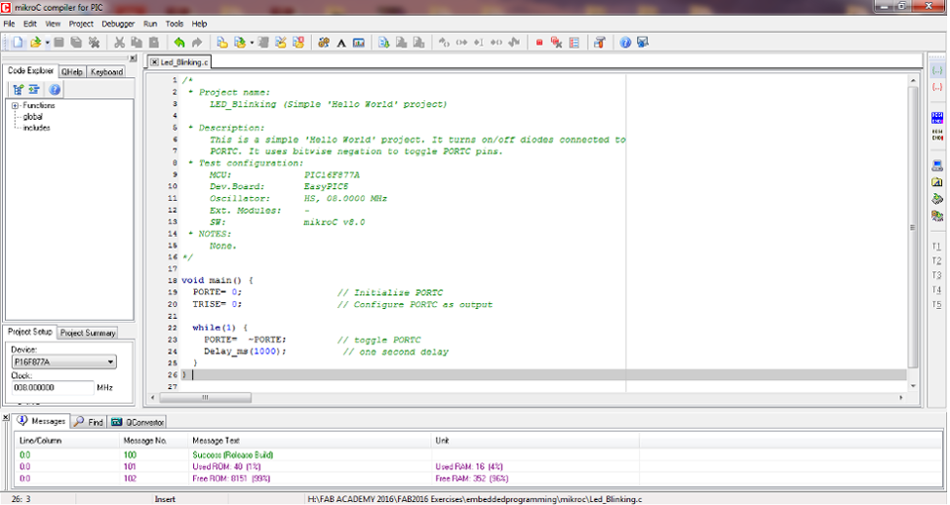The width and height of the screenshot is (950, 505).
Task: Open the Tools menu
Action: tap(175, 23)
